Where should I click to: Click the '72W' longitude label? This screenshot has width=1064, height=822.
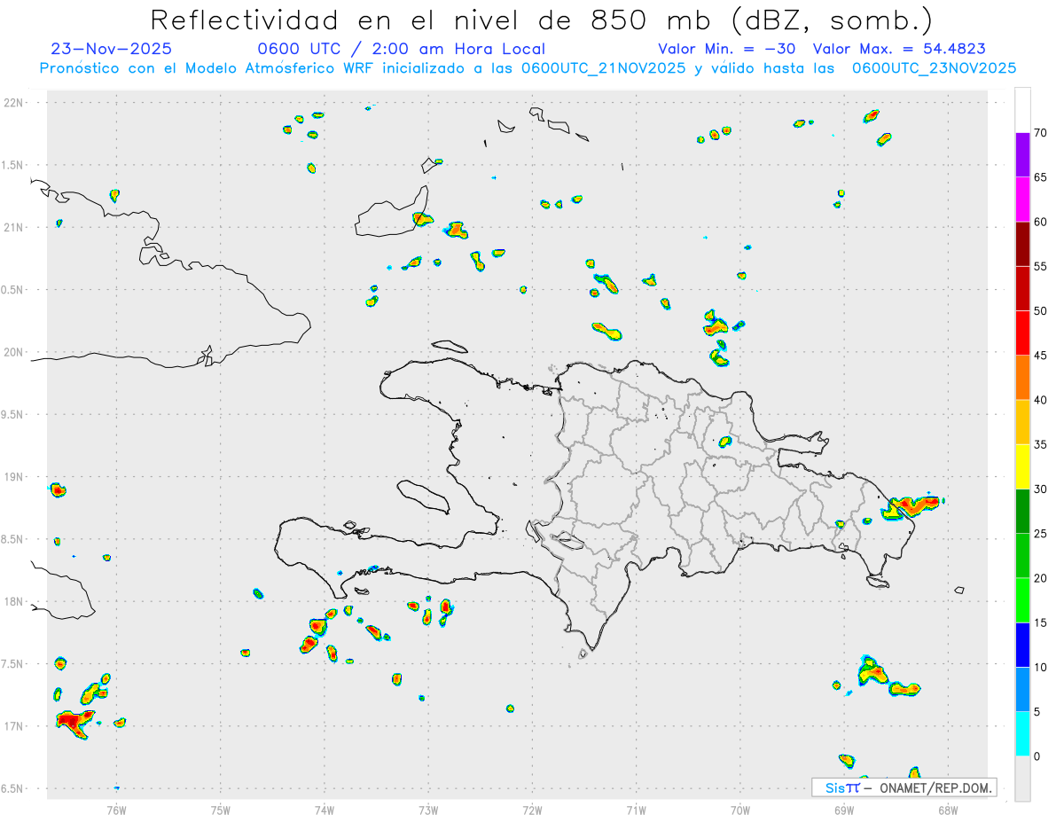click(533, 810)
